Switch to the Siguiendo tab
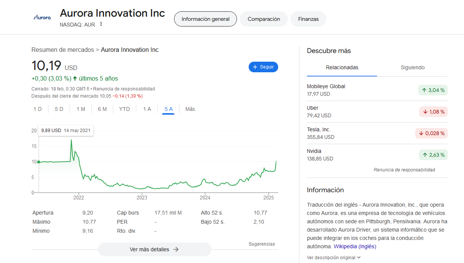The height and width of the screenshot is (263, 464). pyautogui.click(x=413, y=68)
